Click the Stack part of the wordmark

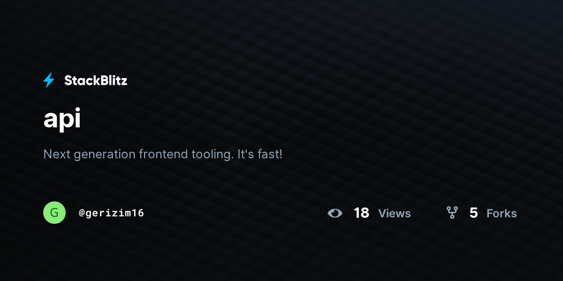[x=80, y=81]
